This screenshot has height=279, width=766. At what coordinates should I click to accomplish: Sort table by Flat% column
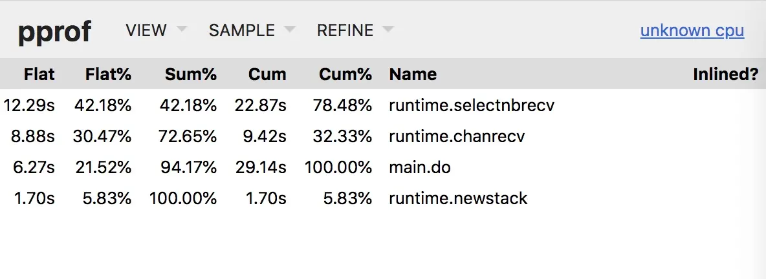pos(108,74)
